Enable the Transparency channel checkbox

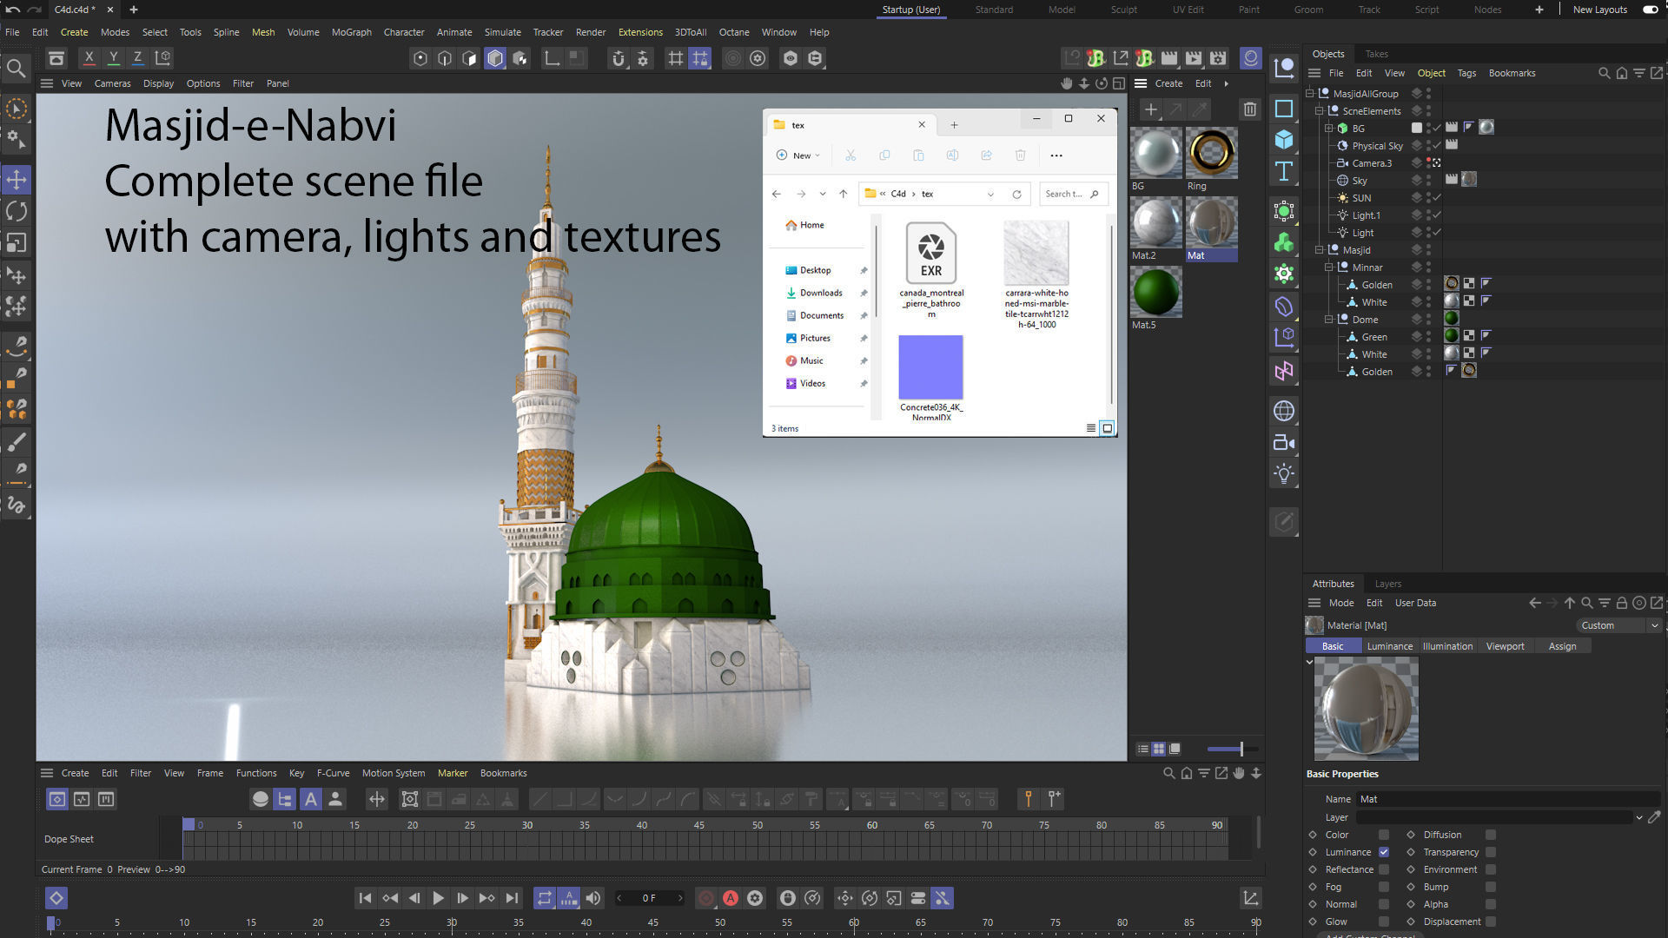pyautogui.click(x=1491, y=852)
